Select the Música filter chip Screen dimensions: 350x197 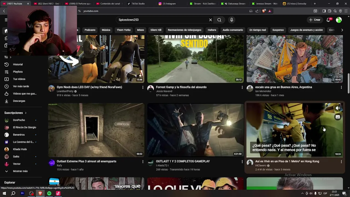pyautogui.click(x=106, y=30)
